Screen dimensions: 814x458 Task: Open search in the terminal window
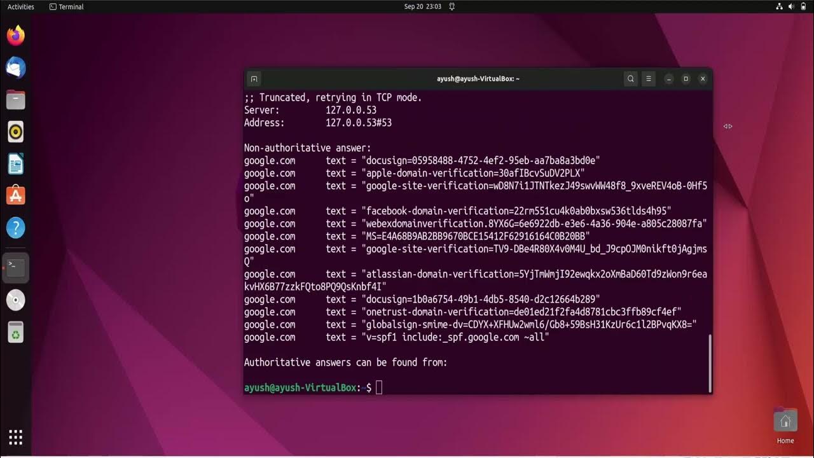631,79
